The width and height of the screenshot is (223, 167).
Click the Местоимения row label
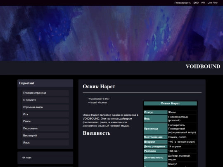(156, 137)
